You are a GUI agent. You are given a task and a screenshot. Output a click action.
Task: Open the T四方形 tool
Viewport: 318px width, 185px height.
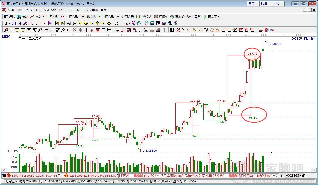point(106,17)
